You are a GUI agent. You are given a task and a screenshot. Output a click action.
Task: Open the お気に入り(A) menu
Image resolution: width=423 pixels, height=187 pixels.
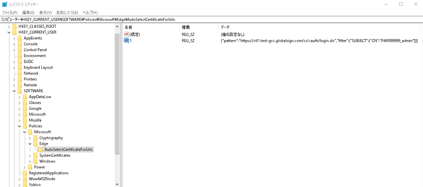pos(67,13)
